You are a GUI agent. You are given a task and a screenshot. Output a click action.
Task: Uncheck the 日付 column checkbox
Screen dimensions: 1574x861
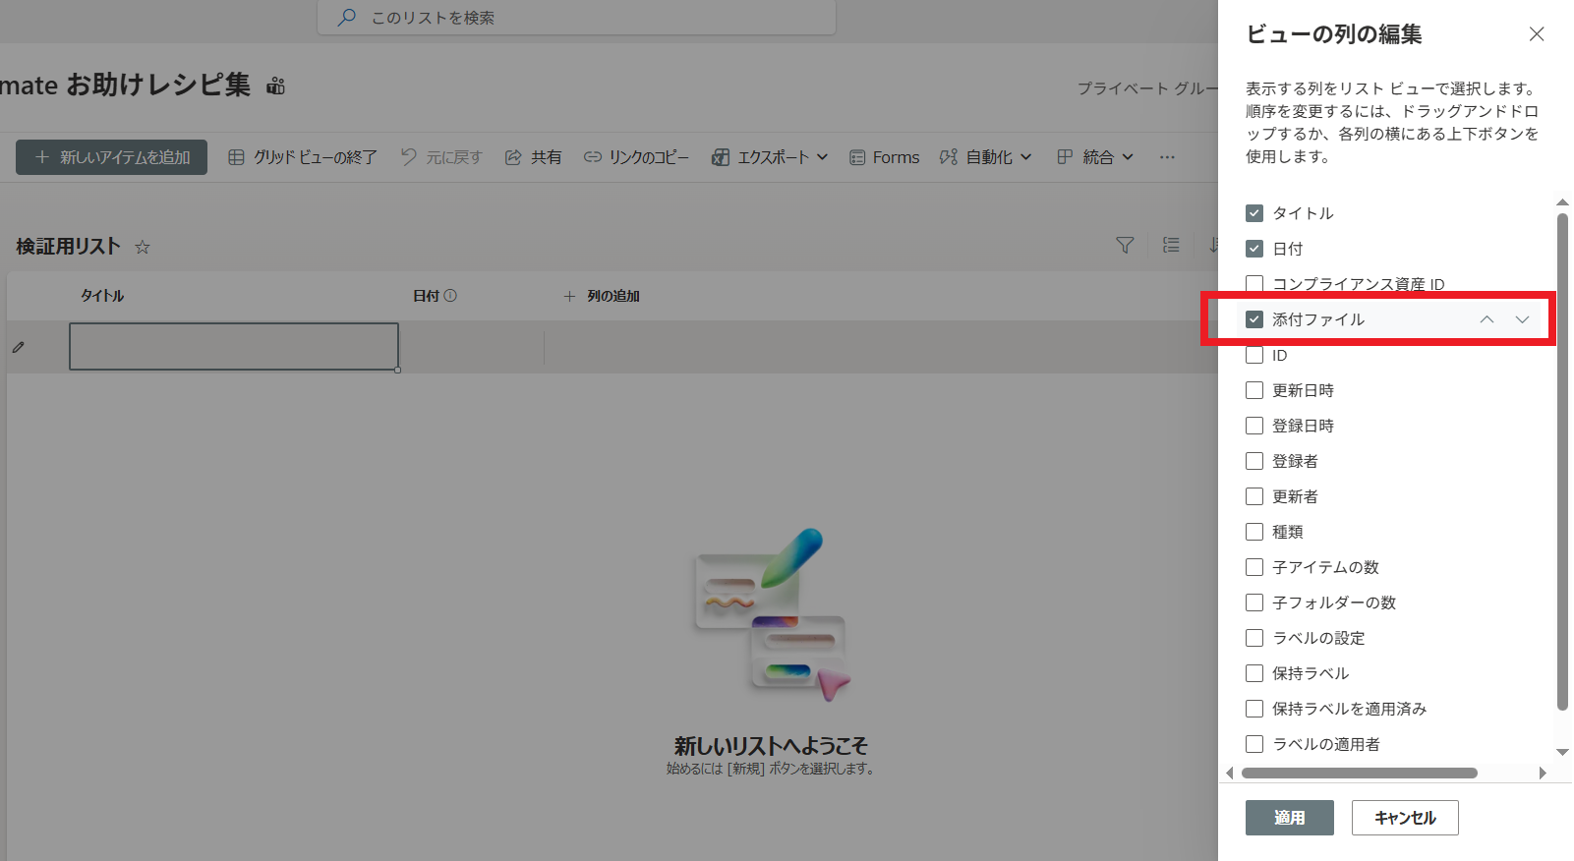(x=1254, y=249)
